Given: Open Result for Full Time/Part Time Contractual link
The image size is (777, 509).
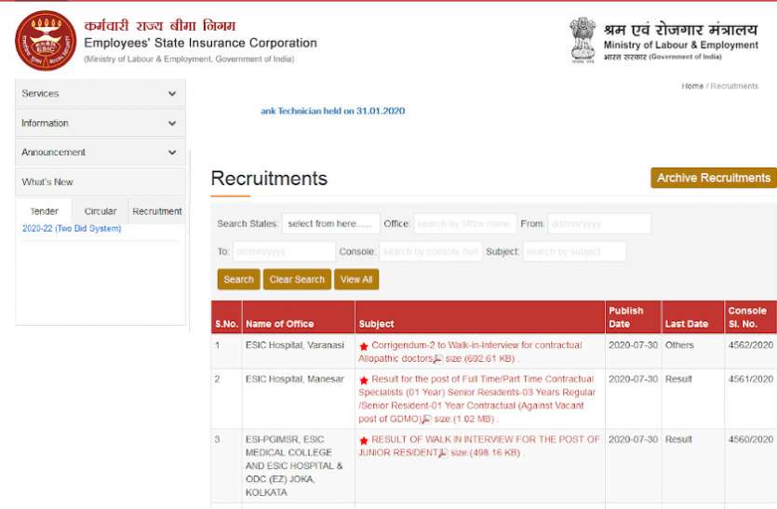Looking at the screenshot, I should [476, 399].
